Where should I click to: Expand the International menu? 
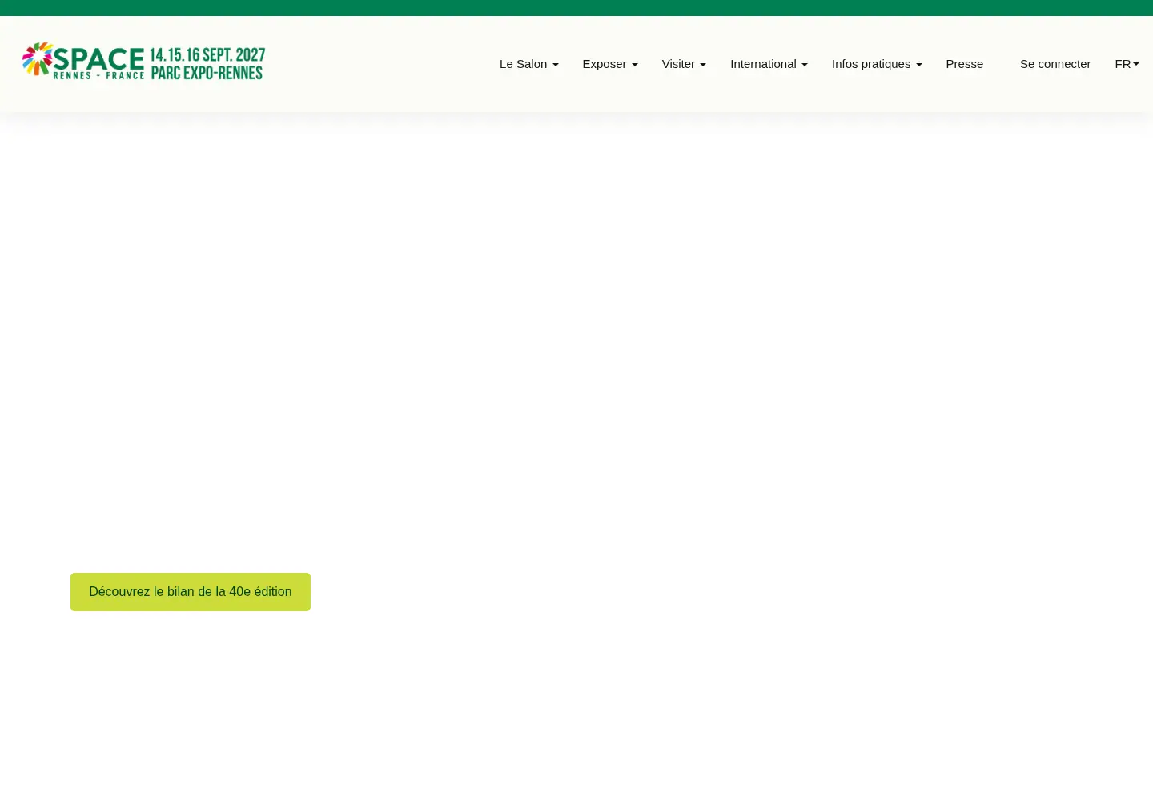(769, 64)
